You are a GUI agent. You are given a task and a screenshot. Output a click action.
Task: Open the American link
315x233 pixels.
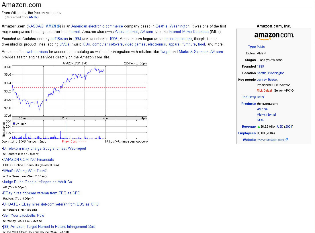pyautogui.click(x=79, y=26)
